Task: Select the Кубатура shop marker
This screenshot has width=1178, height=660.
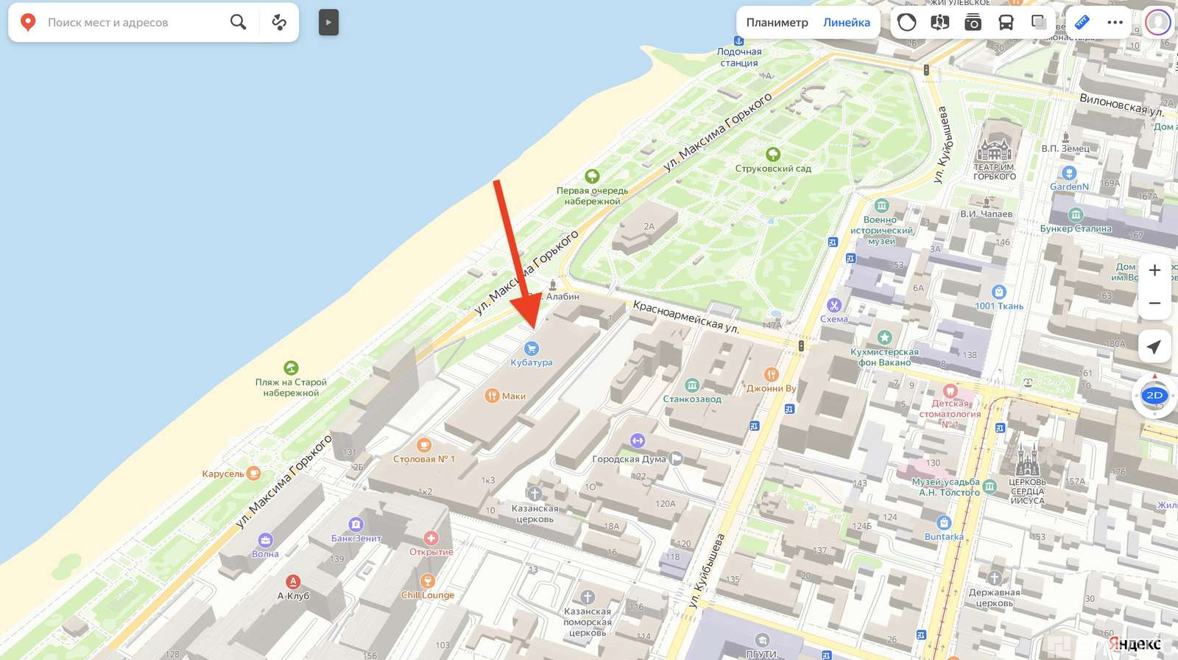Action: (x=531, y=348)
